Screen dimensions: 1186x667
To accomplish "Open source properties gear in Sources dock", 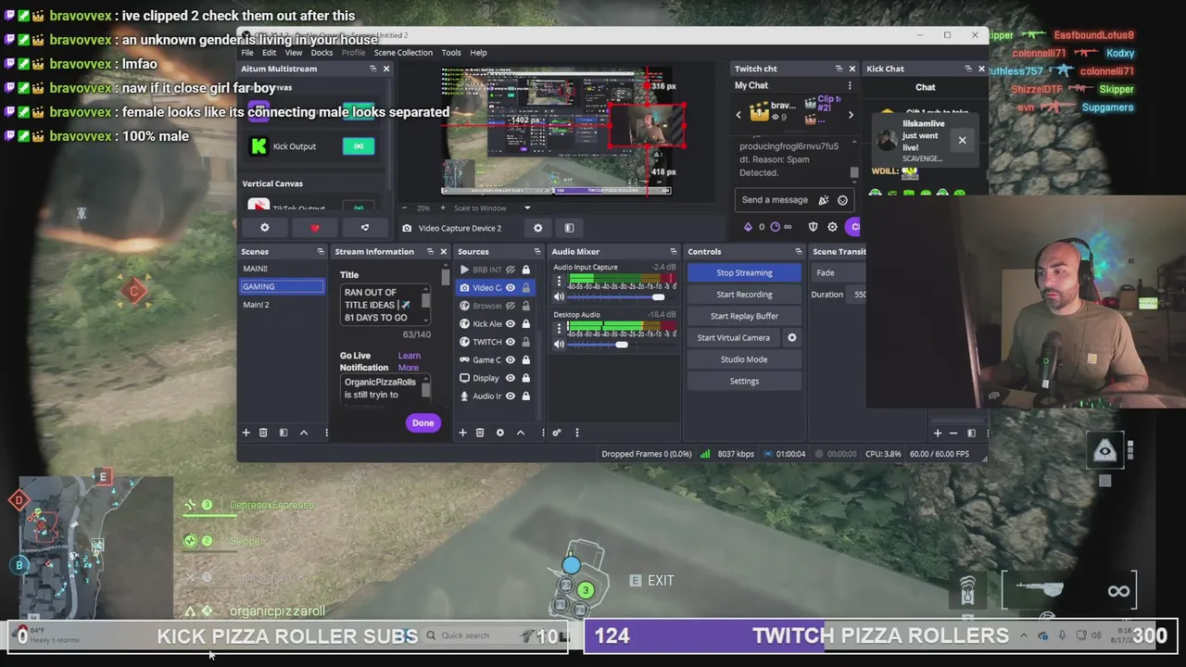I will coord(500,433).
